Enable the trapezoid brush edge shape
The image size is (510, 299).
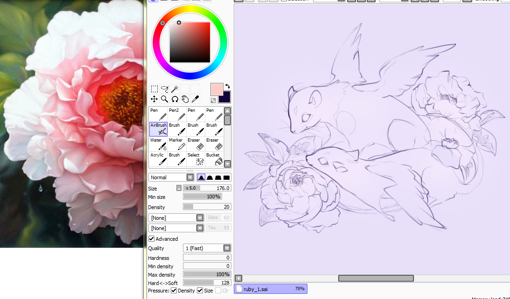218,177
